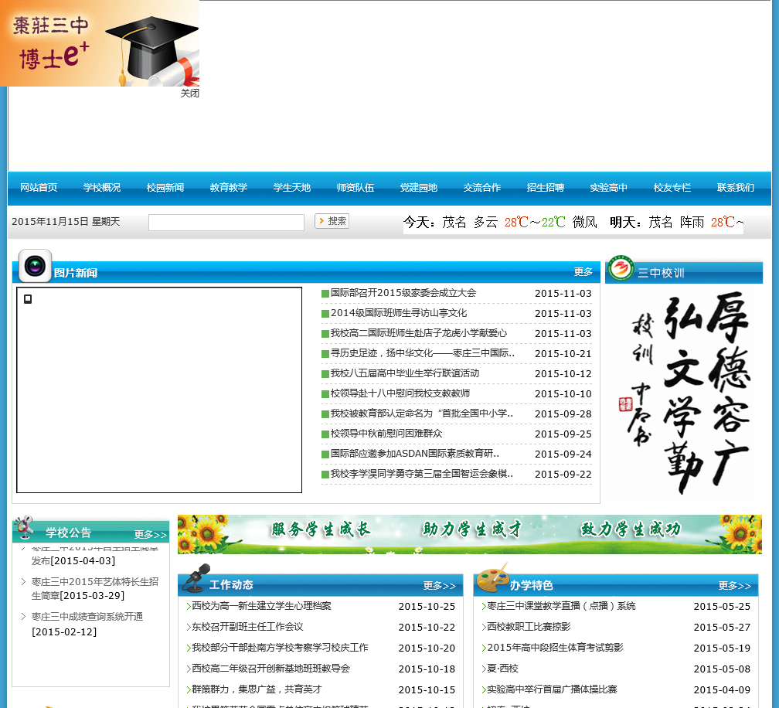Viewport: 779px width, 708px height.
Task: Open news 校领导赴十八中慰问我校支教教师
Action: click(400, 393)
